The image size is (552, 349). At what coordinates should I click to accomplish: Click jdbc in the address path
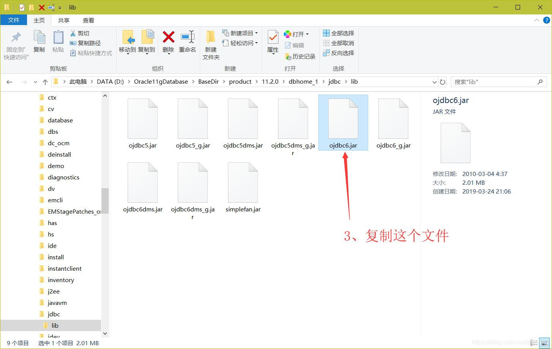[x=334, y=82]
